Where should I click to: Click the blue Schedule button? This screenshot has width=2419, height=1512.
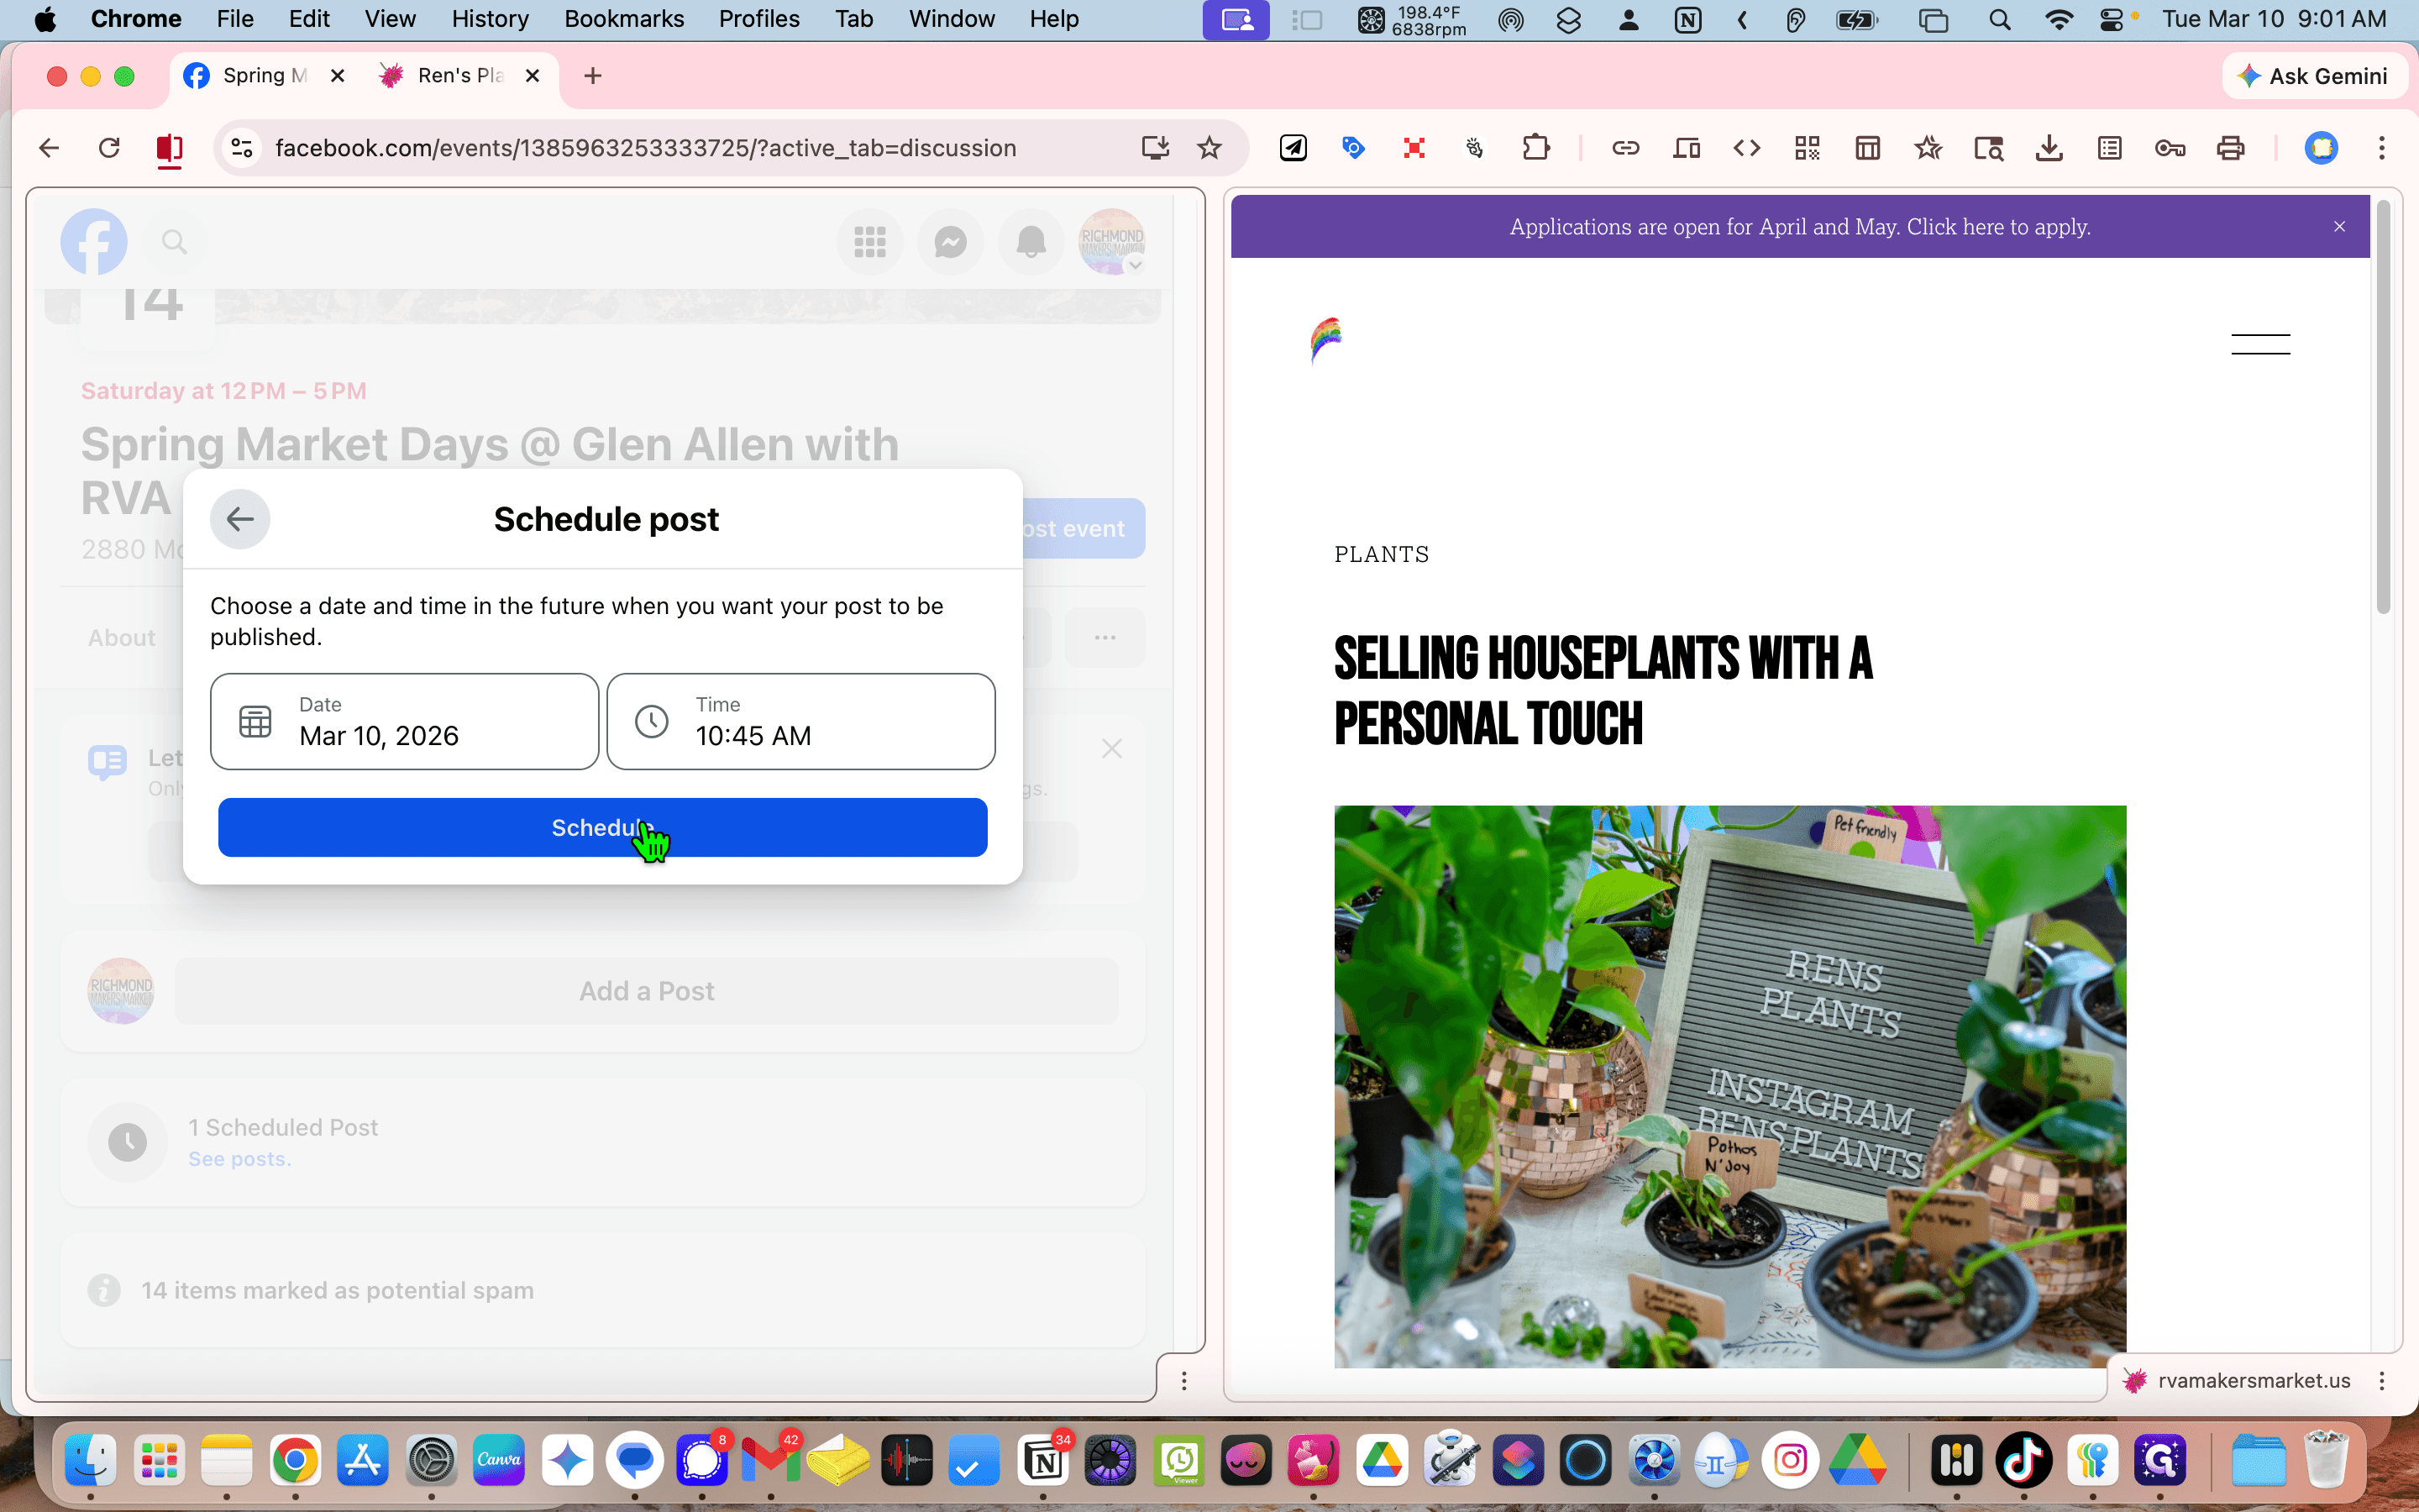coord(603,827)
